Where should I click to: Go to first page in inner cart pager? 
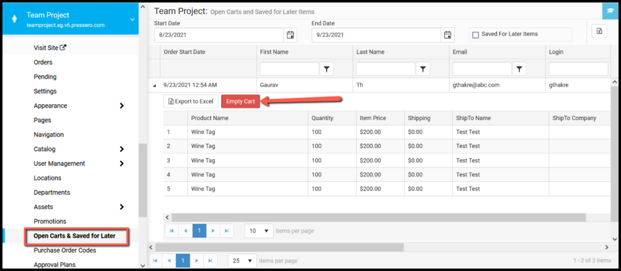172,230
